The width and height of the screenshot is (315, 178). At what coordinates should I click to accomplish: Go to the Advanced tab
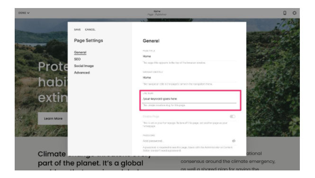[82, 72]
